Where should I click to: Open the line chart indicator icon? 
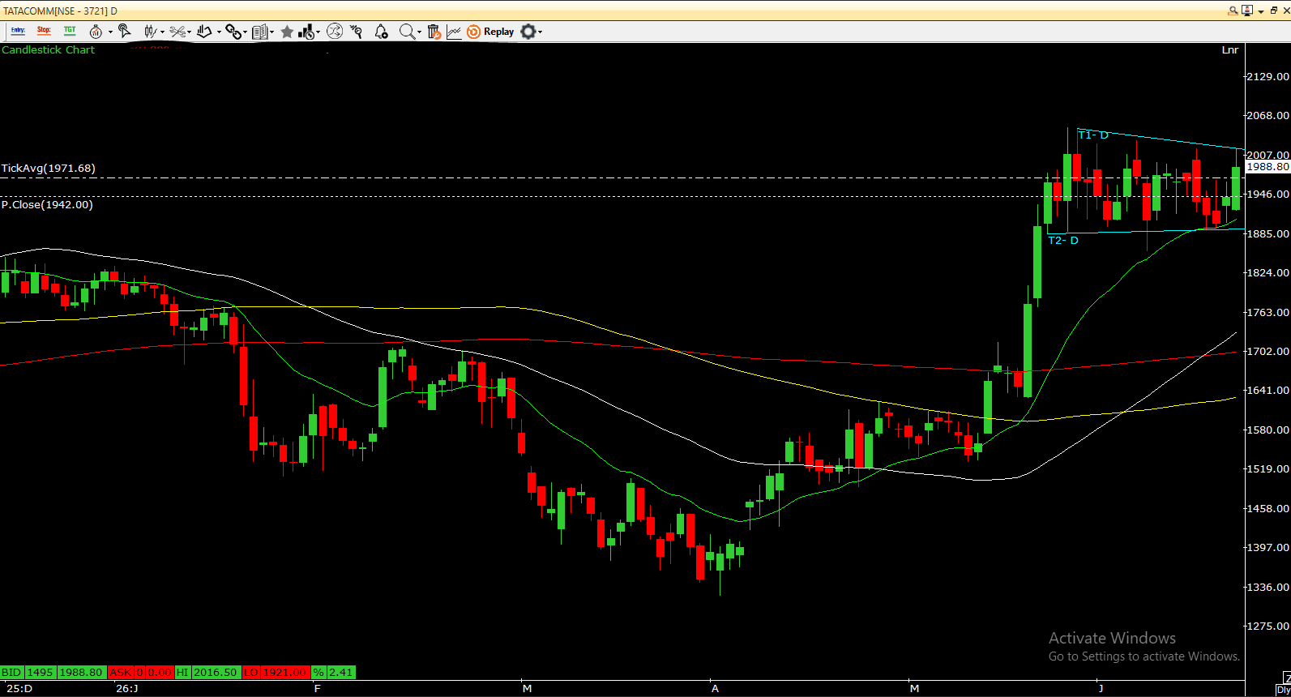point(454,32)
